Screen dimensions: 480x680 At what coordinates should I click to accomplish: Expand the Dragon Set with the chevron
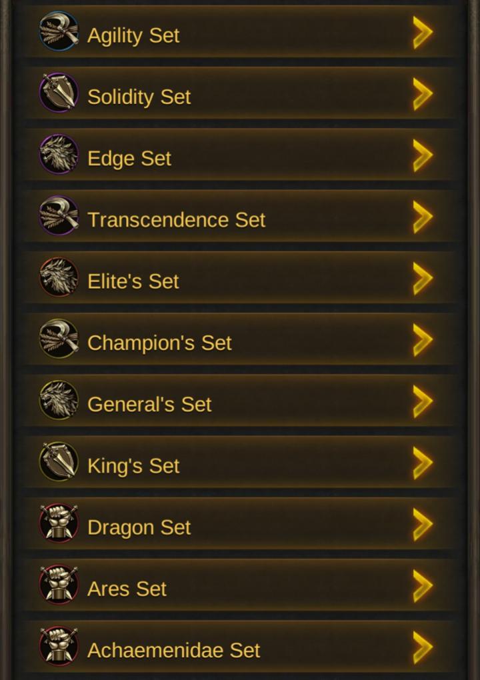(x=422, y=523)
